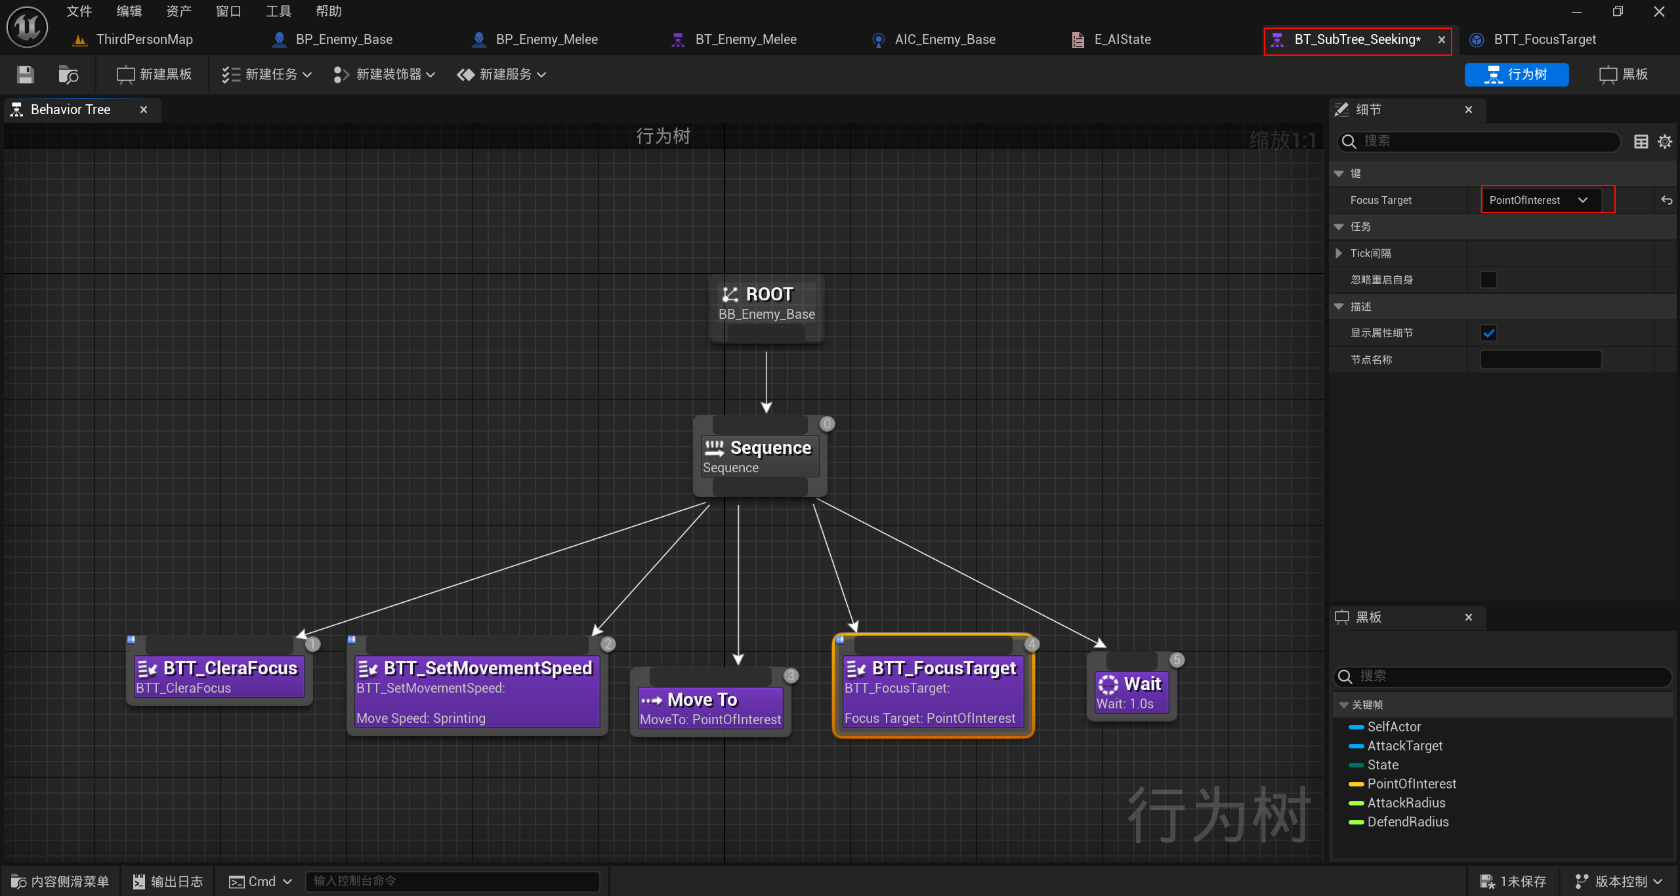Select the PointOfInterest blackboard key
The height and width of the screenshot is (896, 1680).
tap(1411, 784)
